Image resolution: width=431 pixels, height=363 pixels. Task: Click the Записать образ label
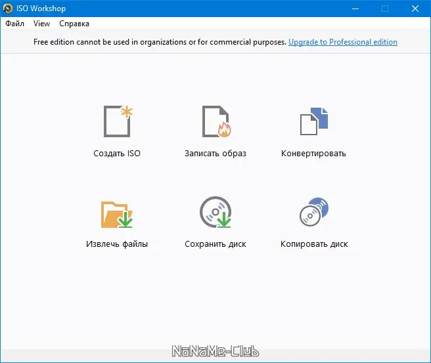[215, 153]
